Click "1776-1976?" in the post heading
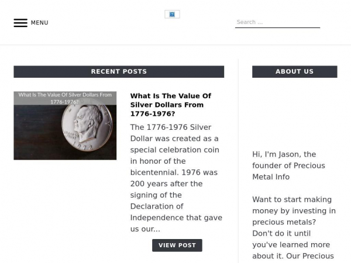The image size is (351, 263). (153, 114)
